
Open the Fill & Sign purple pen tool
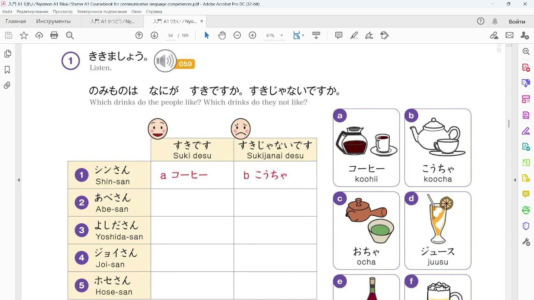(x=526, y=131)
